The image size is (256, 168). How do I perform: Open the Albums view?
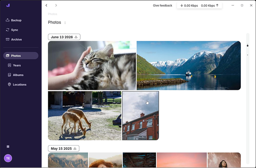(x=16, y=75)
